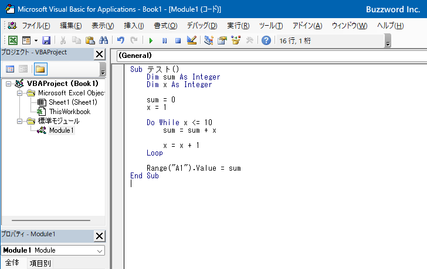Click the View Microsoft Excel icon
427x269 pixels.
[13, 40]
